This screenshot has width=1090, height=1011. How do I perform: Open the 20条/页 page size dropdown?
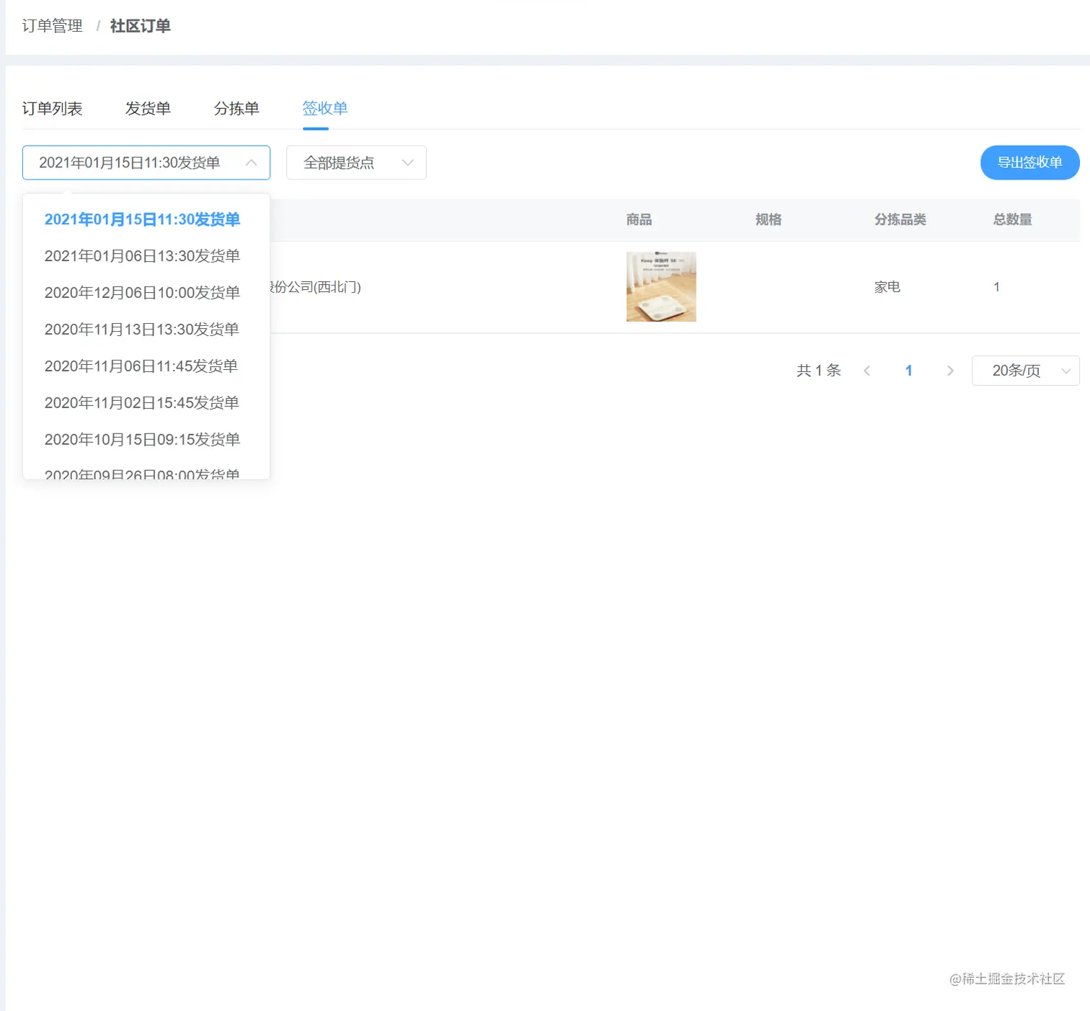tap(1025, 371)
